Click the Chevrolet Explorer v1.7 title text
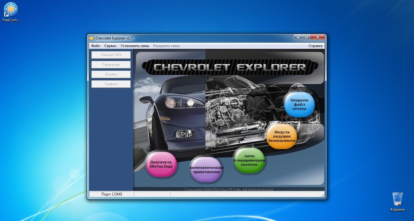 pos(114,38)
